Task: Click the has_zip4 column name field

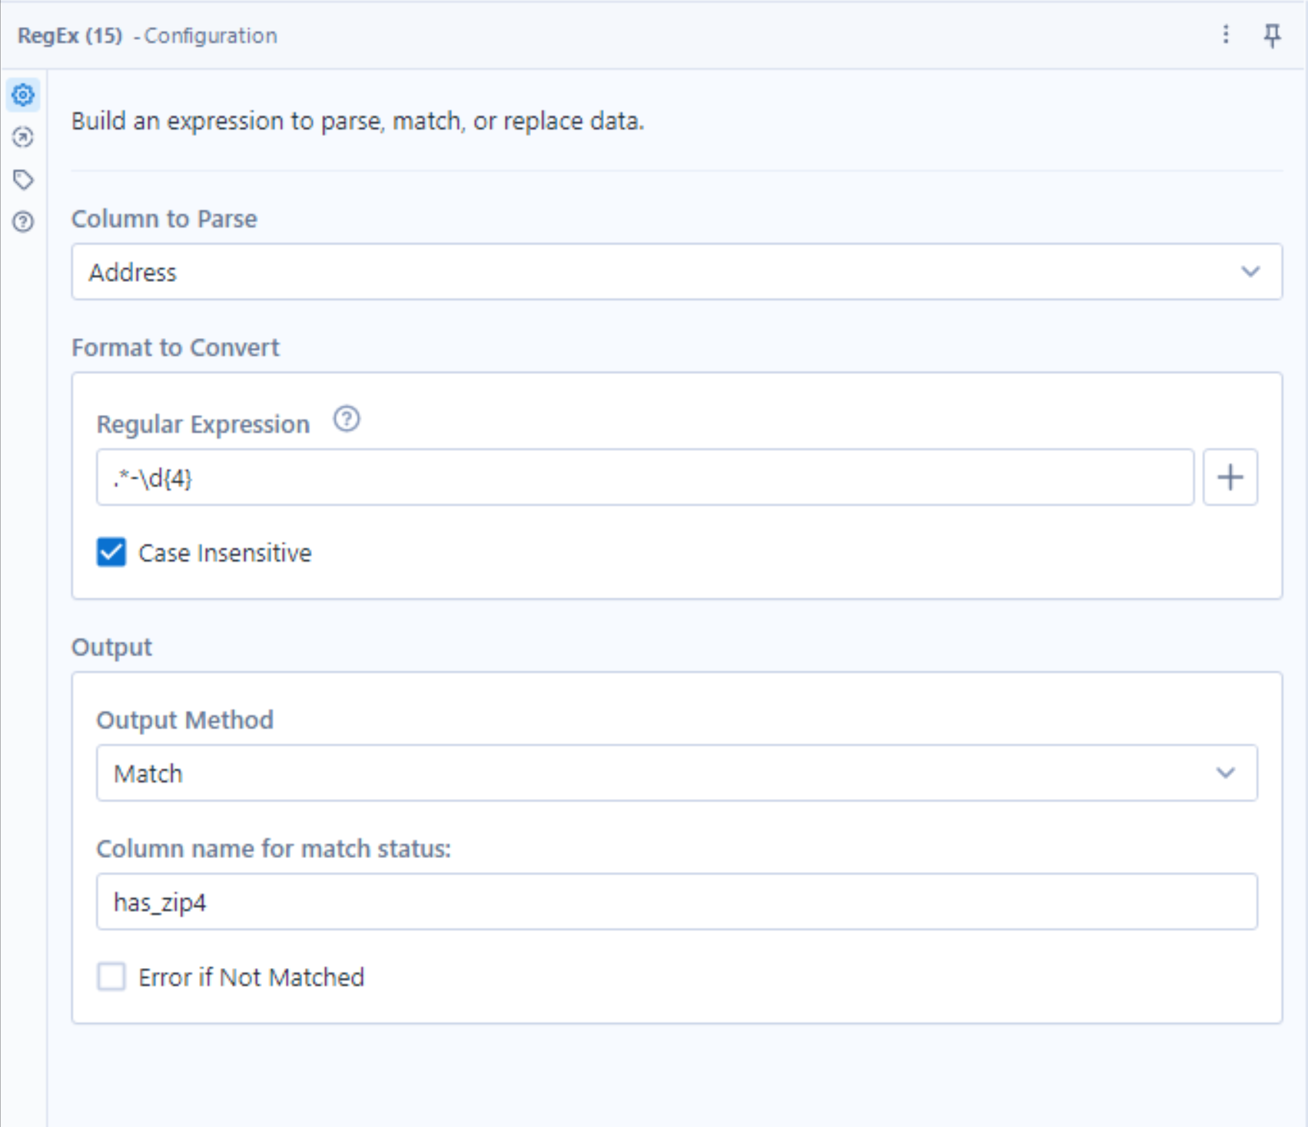Action: pos(676,902)
